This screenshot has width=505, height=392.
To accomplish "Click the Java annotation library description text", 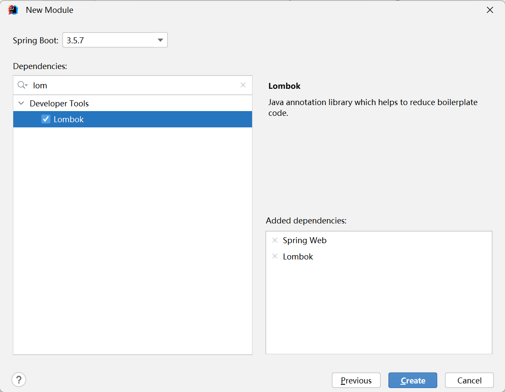I will [373, 108].
